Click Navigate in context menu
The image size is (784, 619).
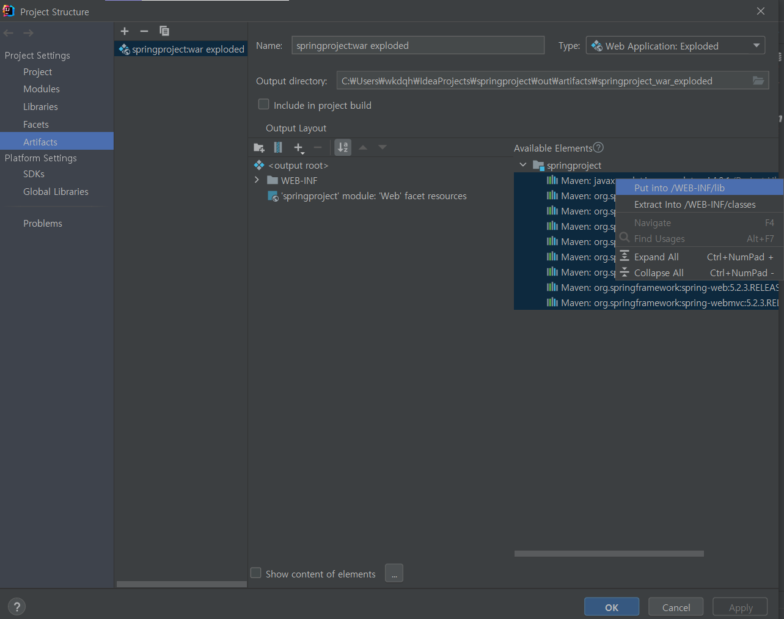tap(699, 223)
